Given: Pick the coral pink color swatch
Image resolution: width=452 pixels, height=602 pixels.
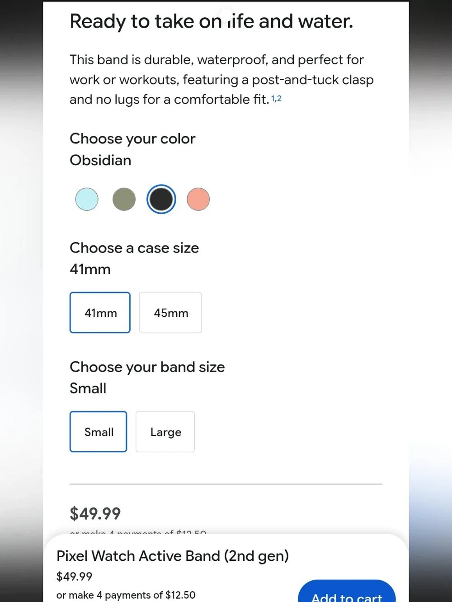Looking at the screenshot, I should 198,199.
